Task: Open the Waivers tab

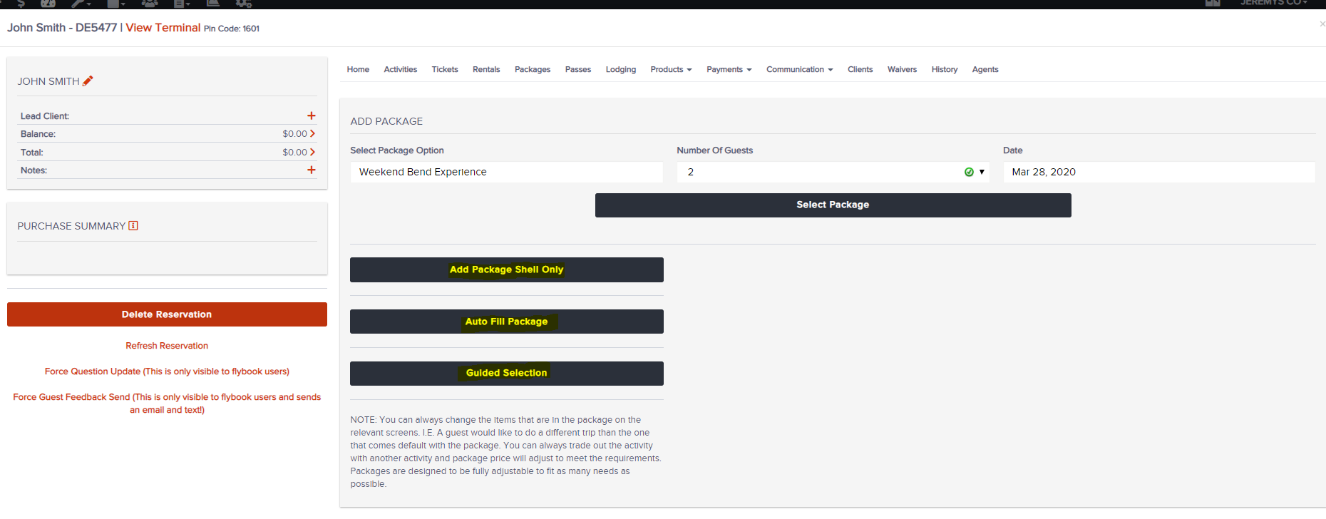Action: pyautogui.click(x=902, y=69)
